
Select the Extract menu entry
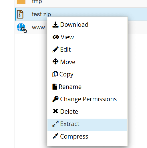click(x=87, y=125)
